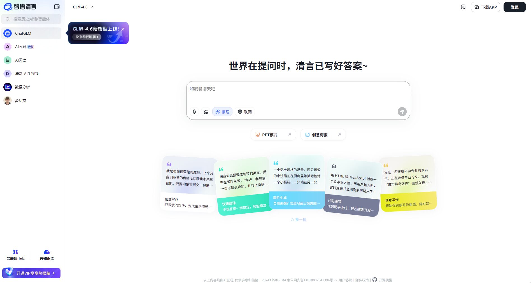Click the send message arrow button
The image size is (531, 283).
point(402,112)
